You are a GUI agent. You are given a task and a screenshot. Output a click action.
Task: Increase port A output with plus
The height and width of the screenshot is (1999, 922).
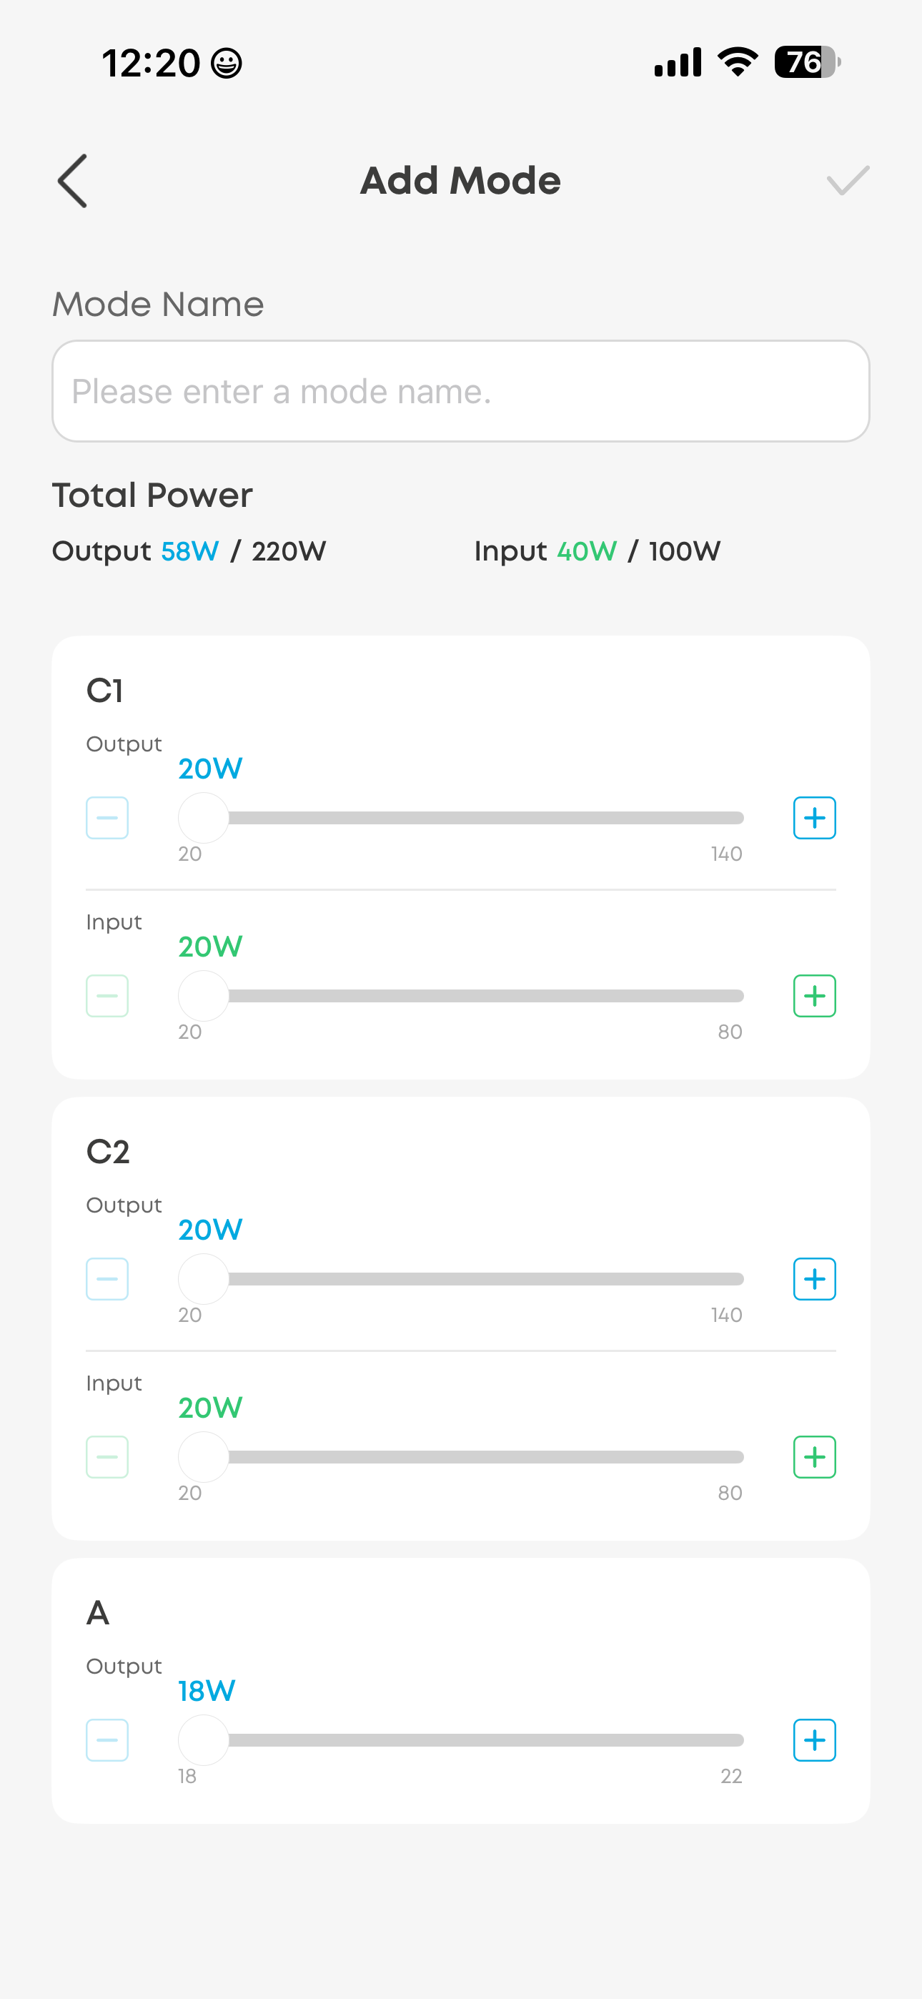(814, 1739)
